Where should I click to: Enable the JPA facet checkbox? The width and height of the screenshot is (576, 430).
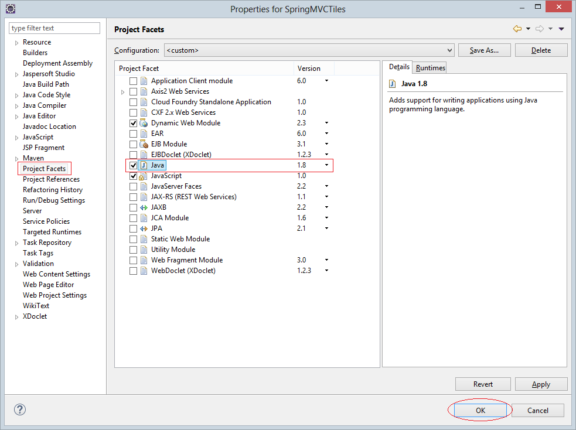[x=134, y=229]
